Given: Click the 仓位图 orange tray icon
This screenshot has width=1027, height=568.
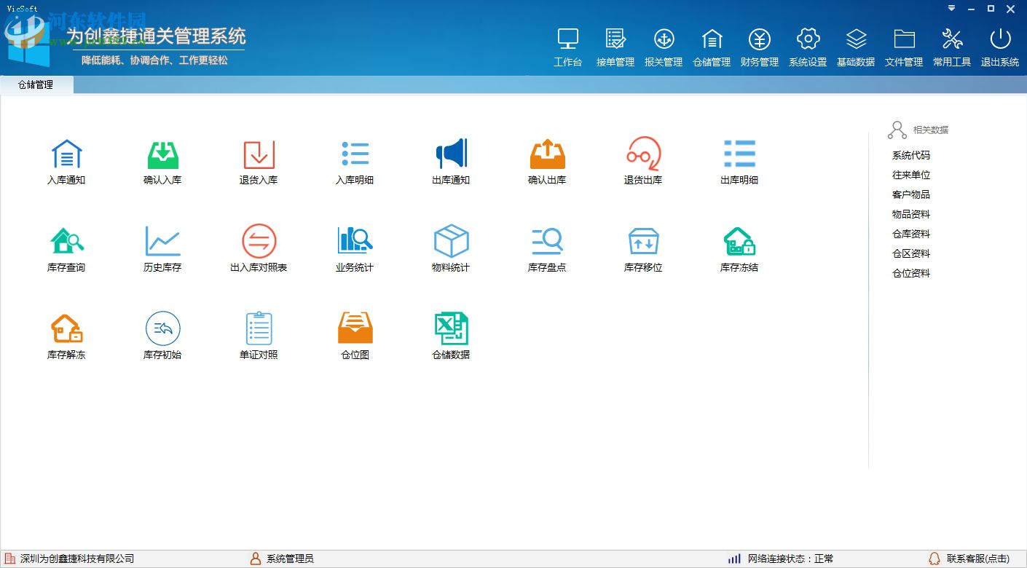Looking at the screenshot, I should pos(355,328).
